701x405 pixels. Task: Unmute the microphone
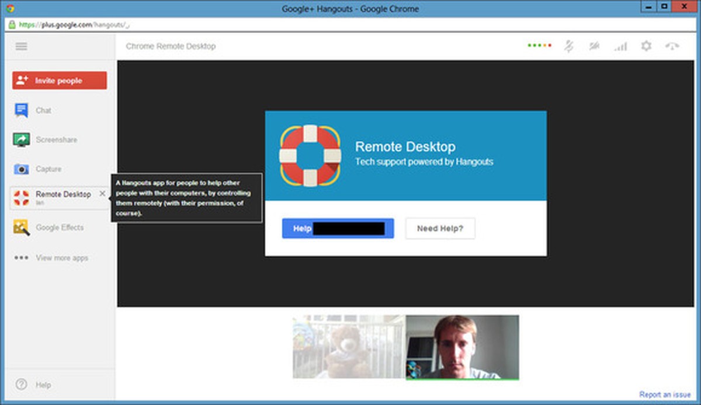[570, 46]
